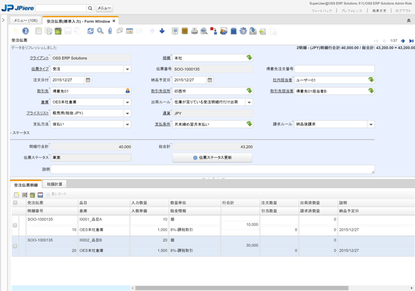Image resolution: width=415 pixels, height=291 pixels.
Task: Open the フィードバック link
Action: point(321,10)
